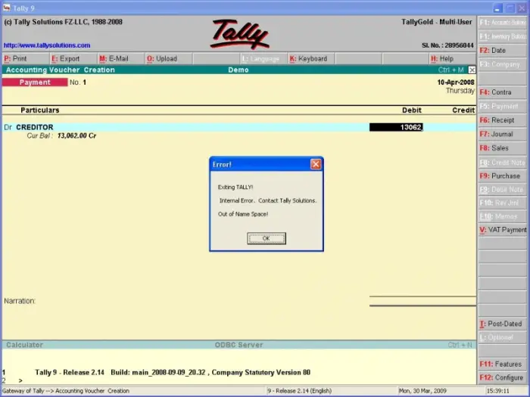
Task: Switch to F8 Sales voucher
Action: (503, 148)
